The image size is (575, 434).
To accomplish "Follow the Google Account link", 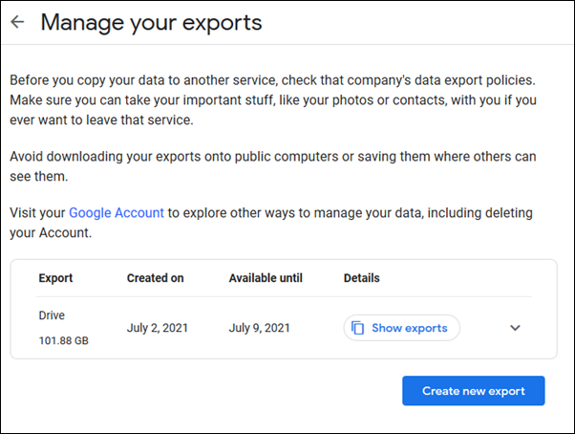I will (117, 213).
